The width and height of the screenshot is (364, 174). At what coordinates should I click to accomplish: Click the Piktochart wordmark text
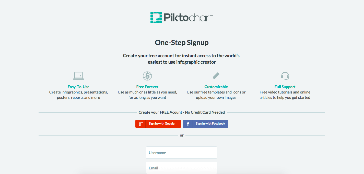click(189, 18)
